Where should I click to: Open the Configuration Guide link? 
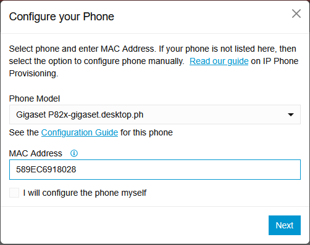pos(80,132)
